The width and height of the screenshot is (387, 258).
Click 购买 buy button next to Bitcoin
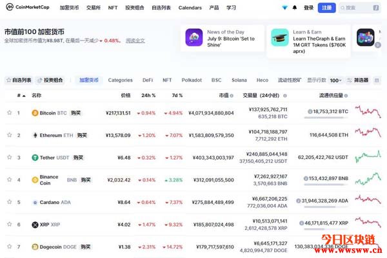click(x=75, y=113)
